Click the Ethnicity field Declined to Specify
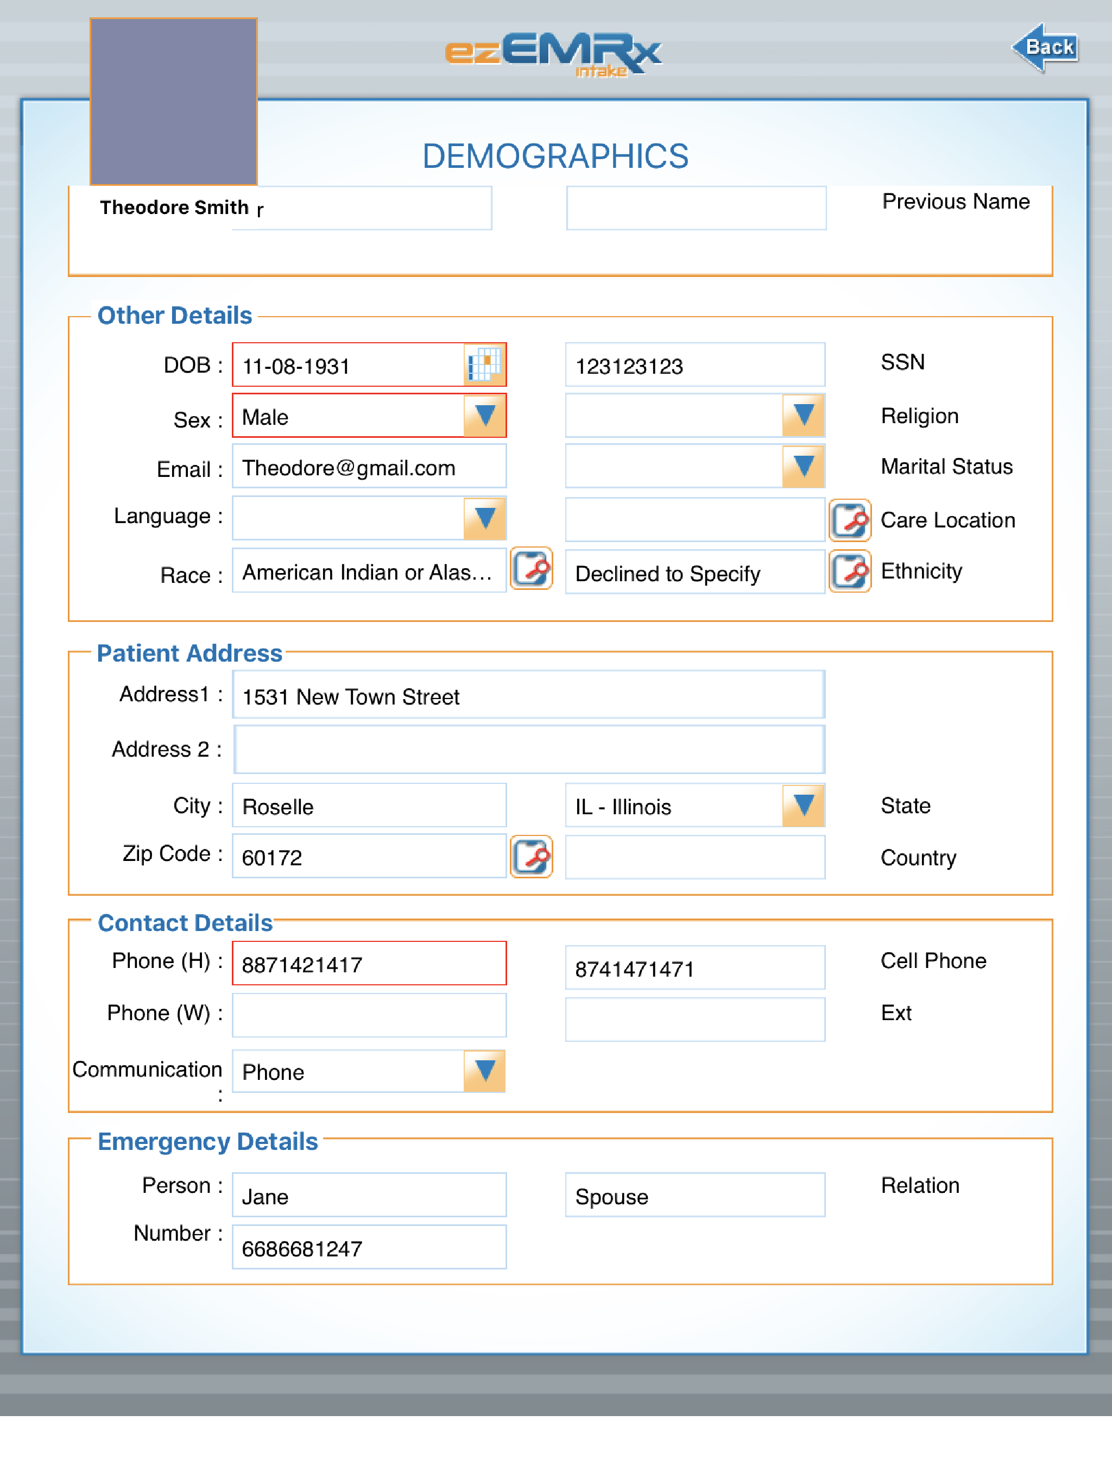 pos(695,571)
